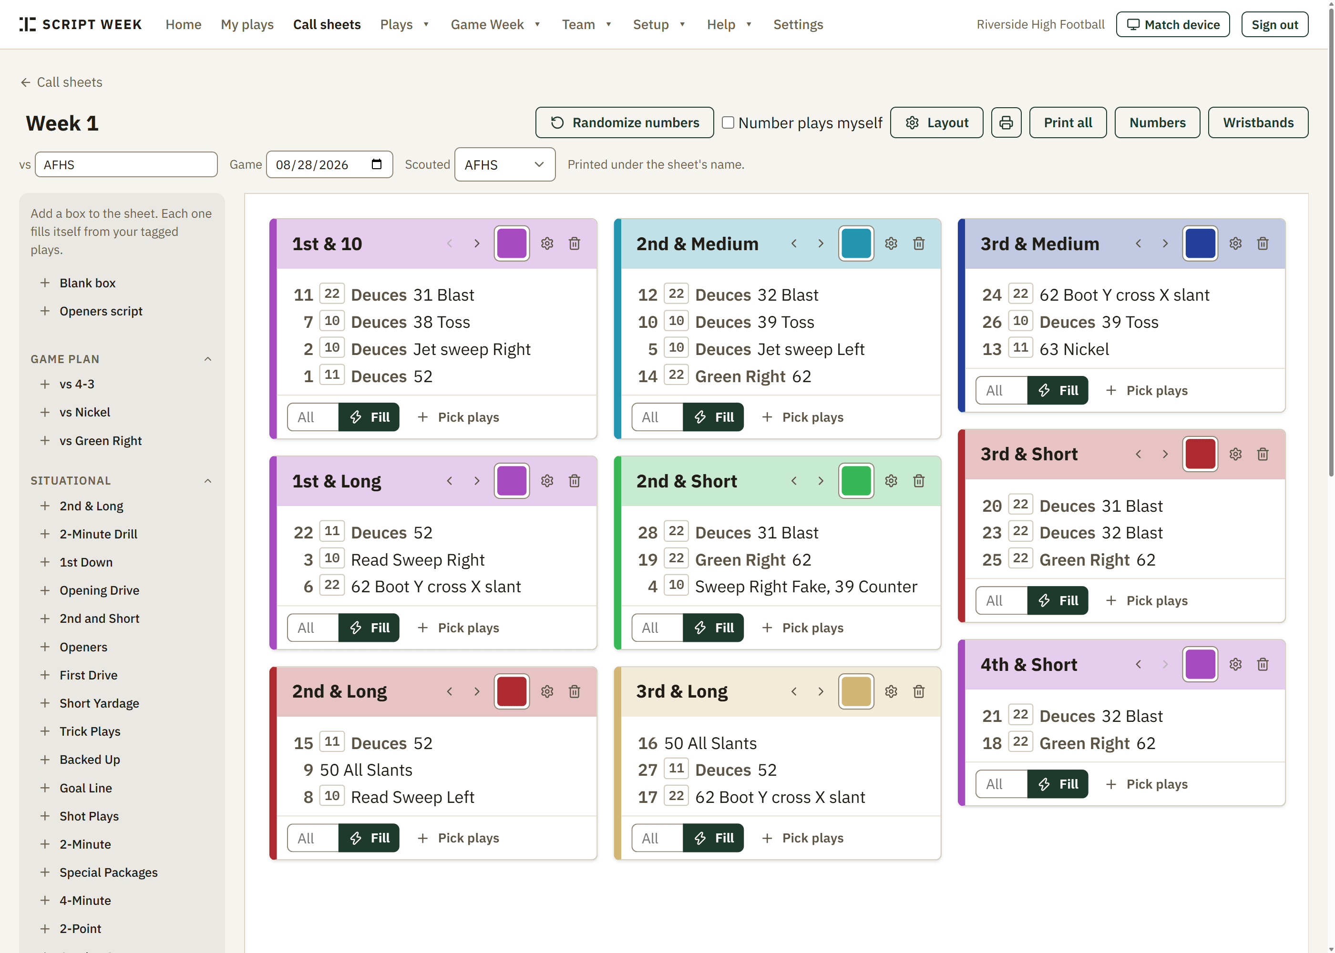Add Blank box via plus icon
This screenshot has width=1335, height=953.
coord(45,283)
